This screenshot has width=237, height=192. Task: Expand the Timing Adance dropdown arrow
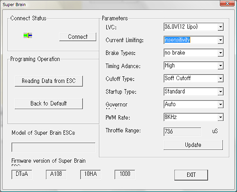pos(220,65)
